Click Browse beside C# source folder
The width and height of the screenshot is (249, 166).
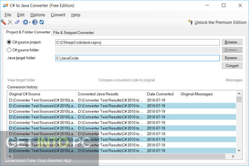click(x=232, y=50)
